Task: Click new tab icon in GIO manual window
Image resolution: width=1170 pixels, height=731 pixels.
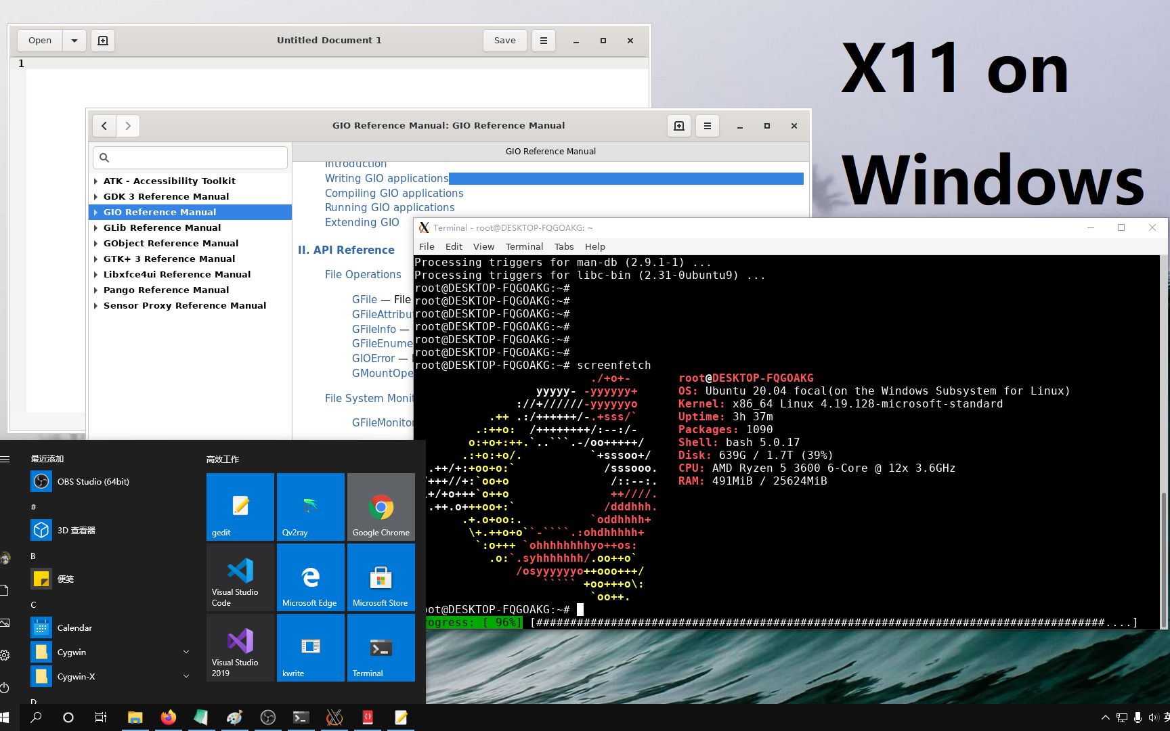Action: click(x=679, y=126)
